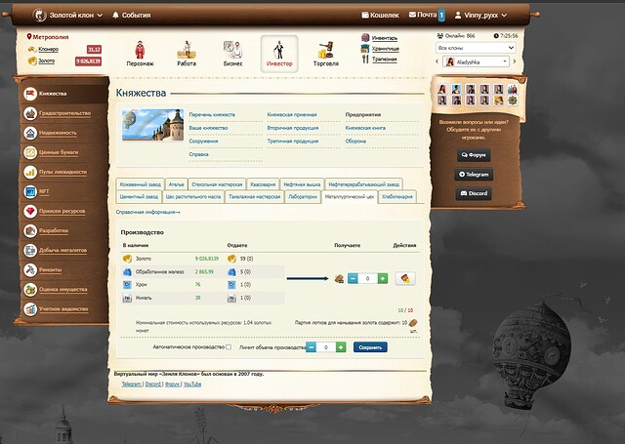Increase production quantity with green plus
The height and width of the screenshot is (444, 625).
pyautogui.click(x=382, y=278)
